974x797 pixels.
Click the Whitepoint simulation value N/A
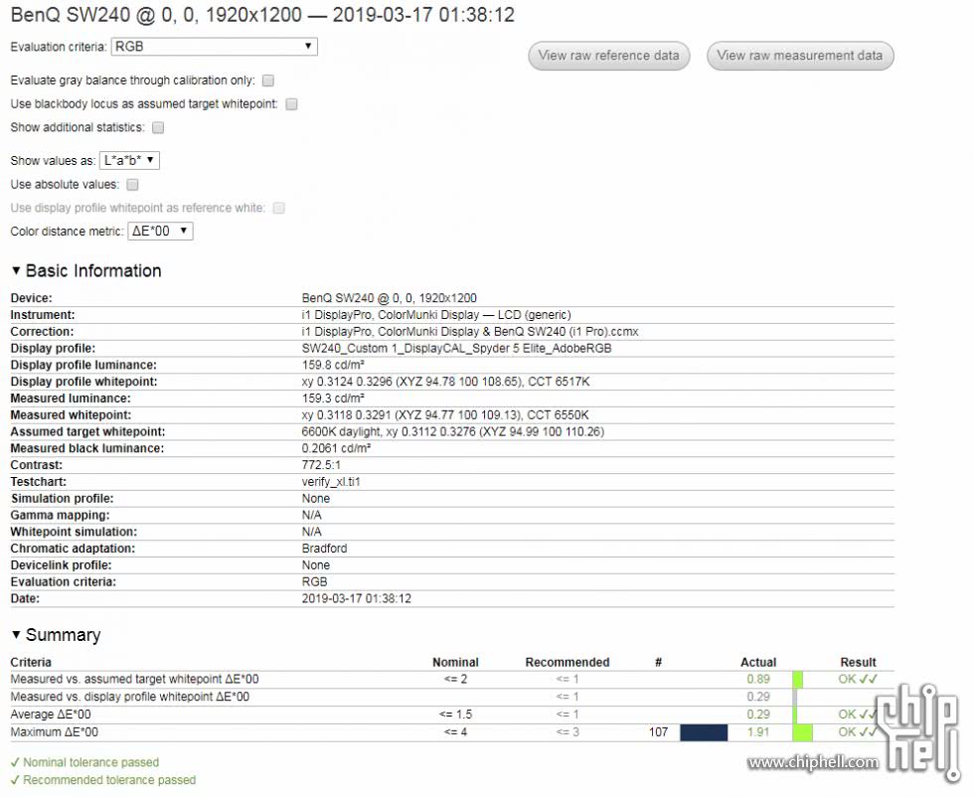(312, 533)
